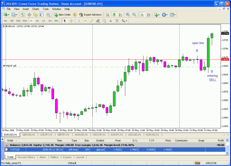Select the Trendline drawing tool
The height and width of the screenshot is (166, 231).
pyautogui.click(x=92, y=21)
